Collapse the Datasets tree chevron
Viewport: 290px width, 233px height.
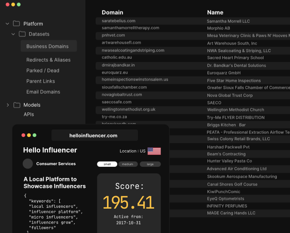click(13, 34)
